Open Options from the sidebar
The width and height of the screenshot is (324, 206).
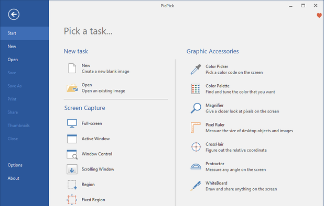pos(25,165)
